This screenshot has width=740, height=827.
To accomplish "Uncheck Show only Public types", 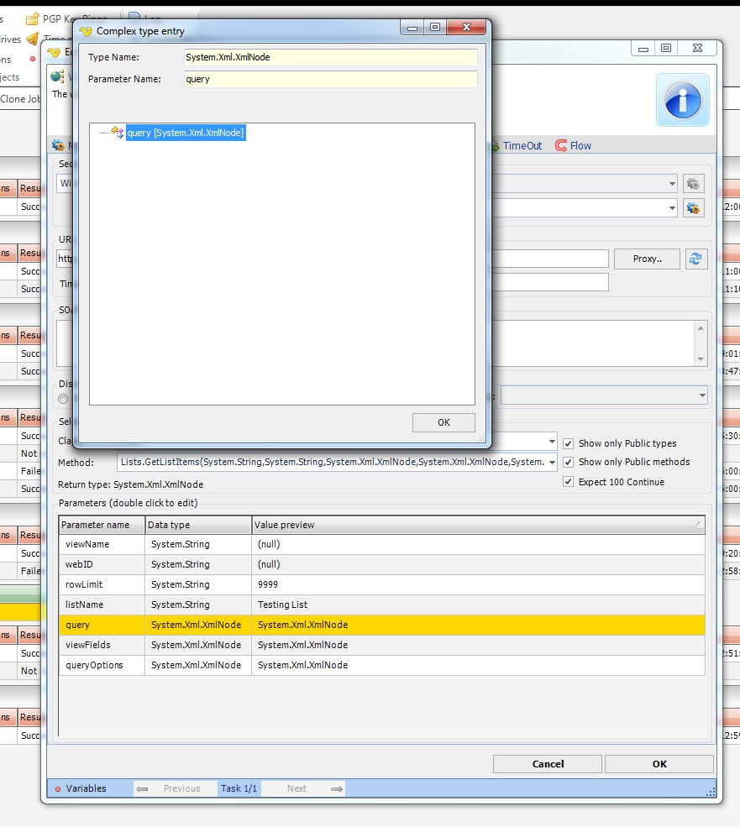I will [x=569, y=443].
